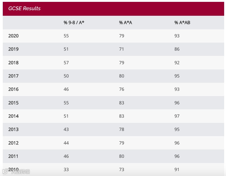Click the 2016 row label
The width and height of the screenshot is (226, 176).
pyautogui.click(x=13, y=89)
